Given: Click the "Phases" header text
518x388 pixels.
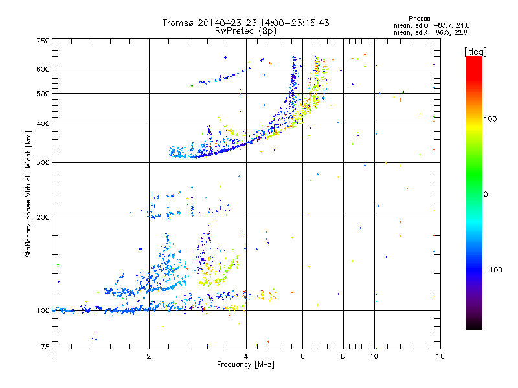Looking at the screenshot, I should coord(419,19).
